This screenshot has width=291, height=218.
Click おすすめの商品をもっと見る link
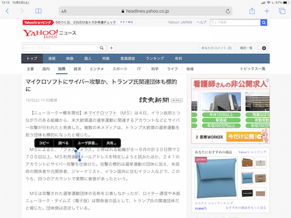pyautogui.click(x=246, y=208)
